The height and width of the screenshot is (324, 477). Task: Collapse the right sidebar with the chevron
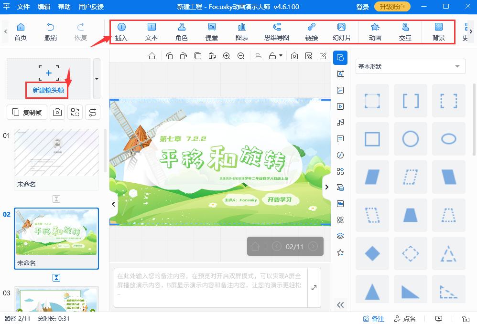(x=340, y=304)
